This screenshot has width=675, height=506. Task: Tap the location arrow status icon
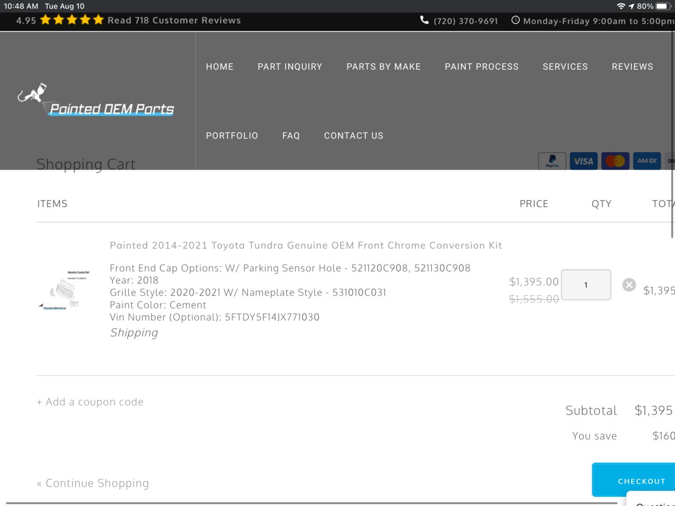pyautogui.click(x=631, y=6)
